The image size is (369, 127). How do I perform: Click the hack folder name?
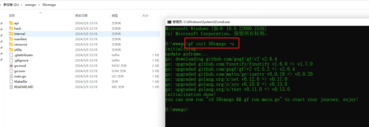pyautogui.click(x=18, y=28)
